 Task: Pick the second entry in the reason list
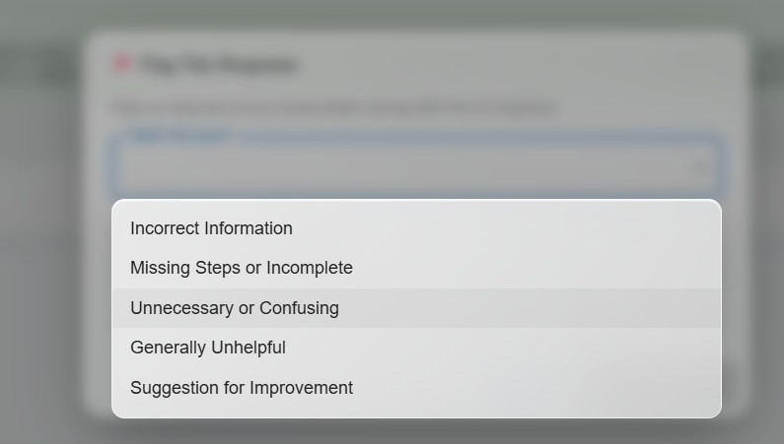241,268
